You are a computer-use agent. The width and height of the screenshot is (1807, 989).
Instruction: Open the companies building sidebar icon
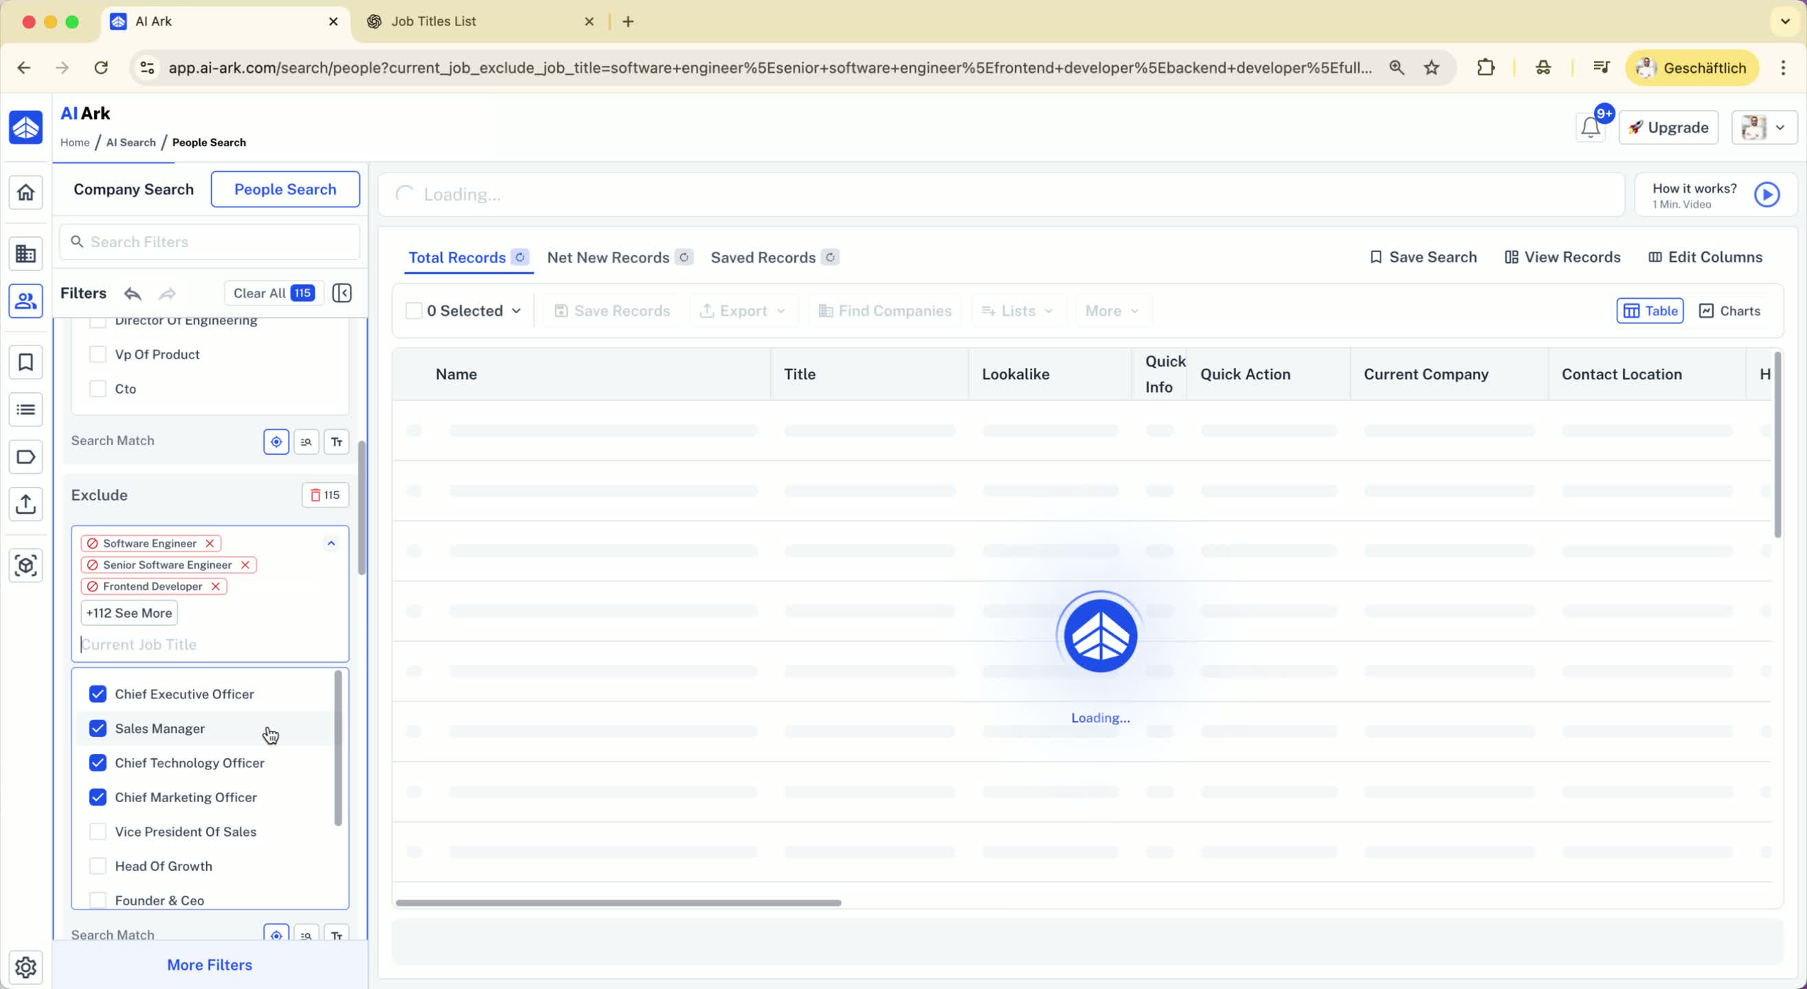point(26,253)
